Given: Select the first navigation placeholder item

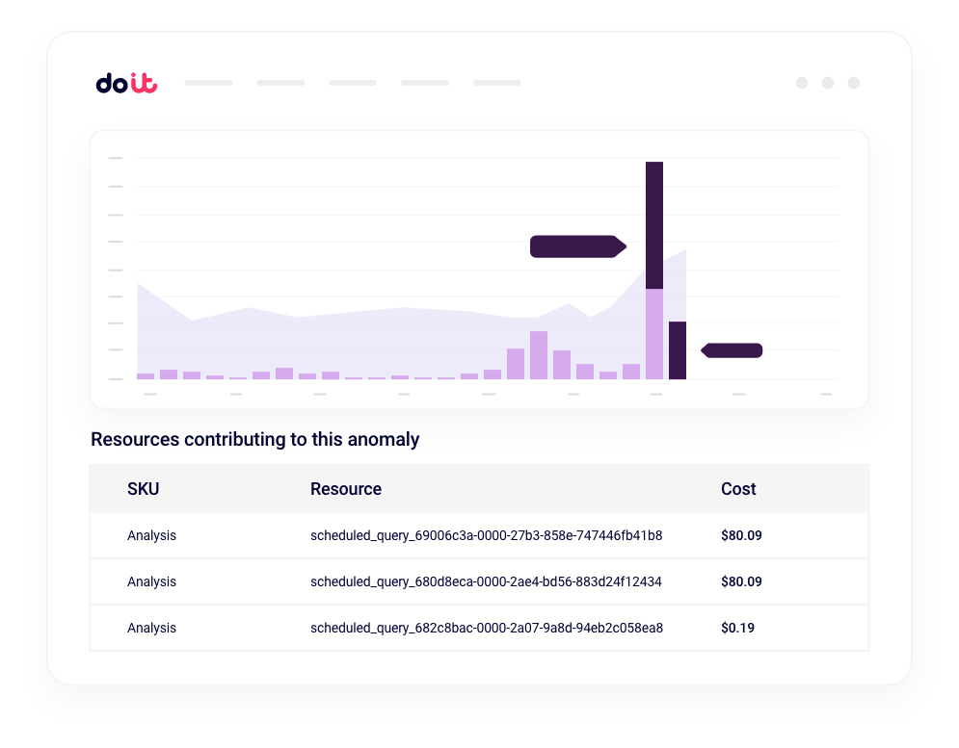Looking at the screenshot, I should pyautogui.click(x=208, y=83).
